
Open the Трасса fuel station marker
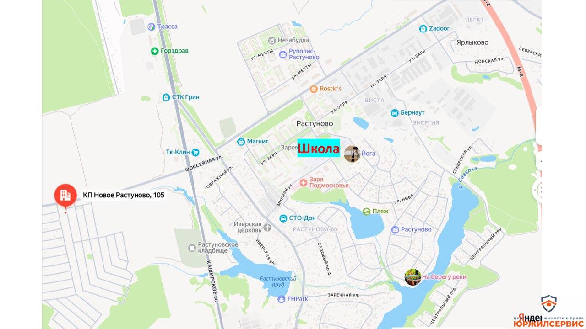pos(152,27)
